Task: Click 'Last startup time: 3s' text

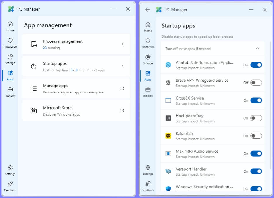Action: tap(59, 70)
